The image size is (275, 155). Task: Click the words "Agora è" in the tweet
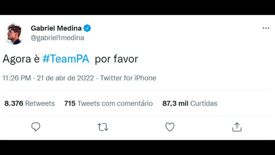point(21,59)
